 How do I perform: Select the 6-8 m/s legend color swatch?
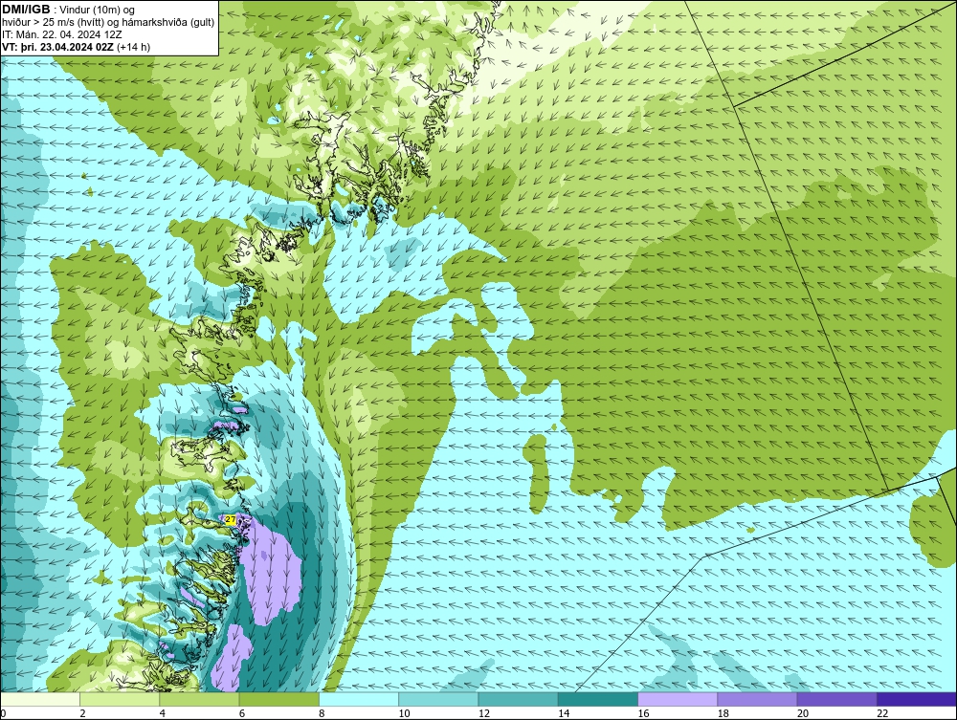pos(278,699)
